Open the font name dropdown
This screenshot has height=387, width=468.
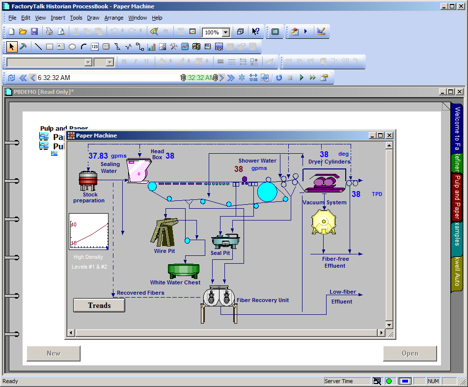88,62
